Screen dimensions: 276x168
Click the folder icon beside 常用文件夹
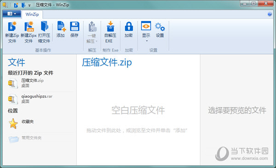[13, 139]
